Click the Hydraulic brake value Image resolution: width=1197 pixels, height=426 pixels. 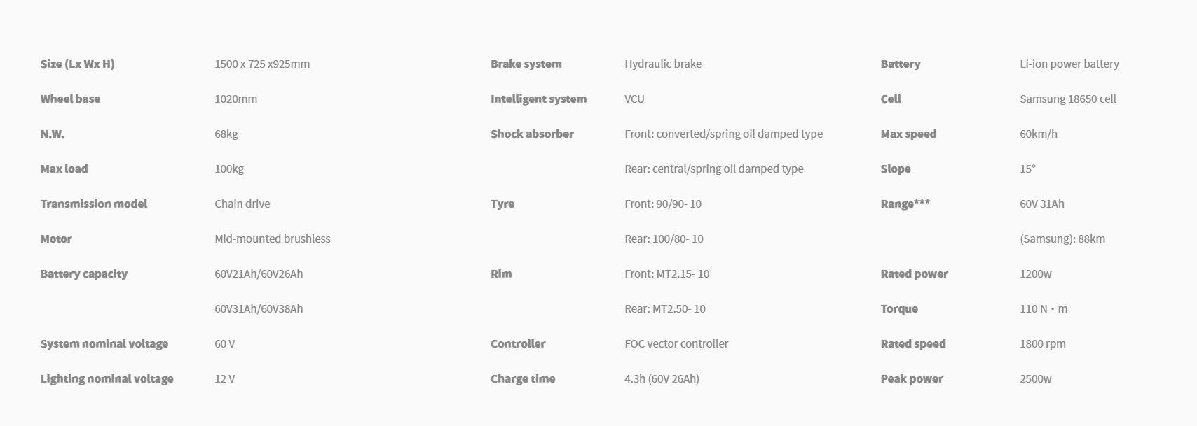coord(662,64)
